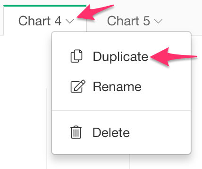Screen dimensions: 202x169
Task: Switch to the Chart 5 tab
Action: pyautogui.click(x=135, y=20)
